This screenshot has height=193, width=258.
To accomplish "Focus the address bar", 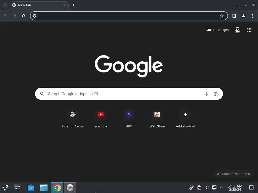I will click(129, 16).
